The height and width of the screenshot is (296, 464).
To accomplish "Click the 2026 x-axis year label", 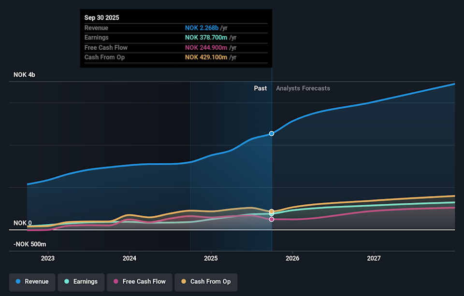I will (x=292, y=258).
